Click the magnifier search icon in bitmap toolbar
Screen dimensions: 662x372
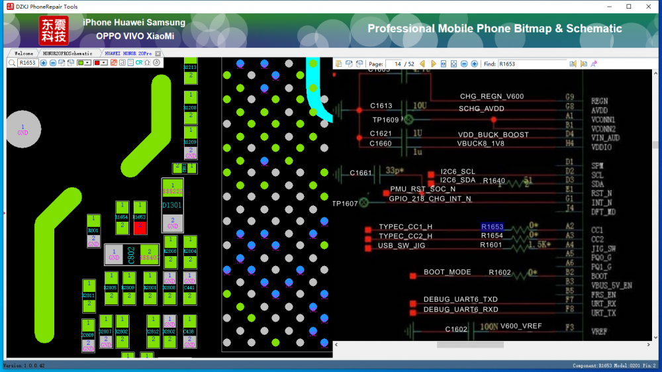pos(12,63)
